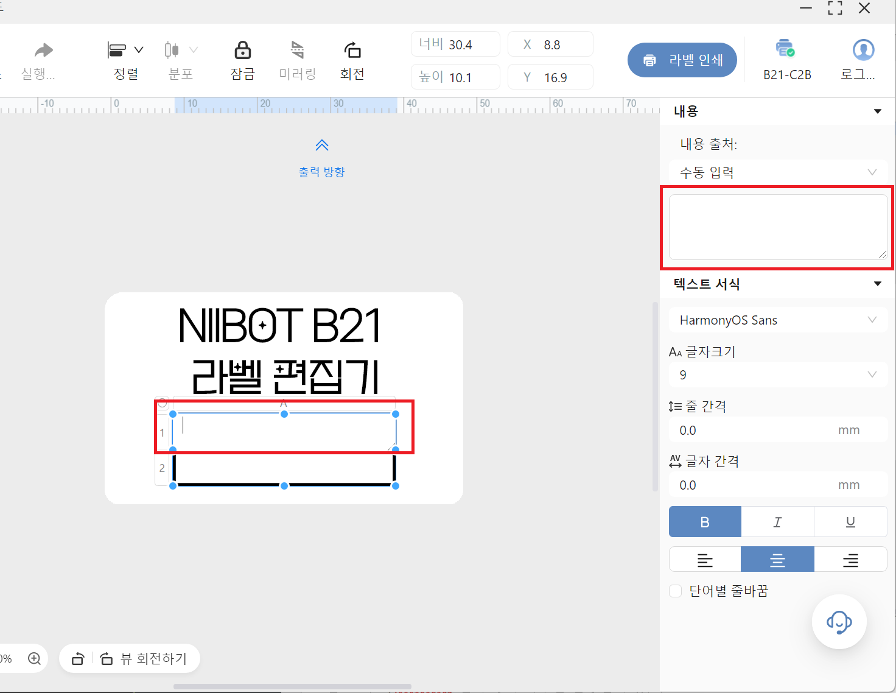The width and height of the screenshot is (896, 693).
Task: Edit the 너비 width field
Action: click(x=455, y=44)
